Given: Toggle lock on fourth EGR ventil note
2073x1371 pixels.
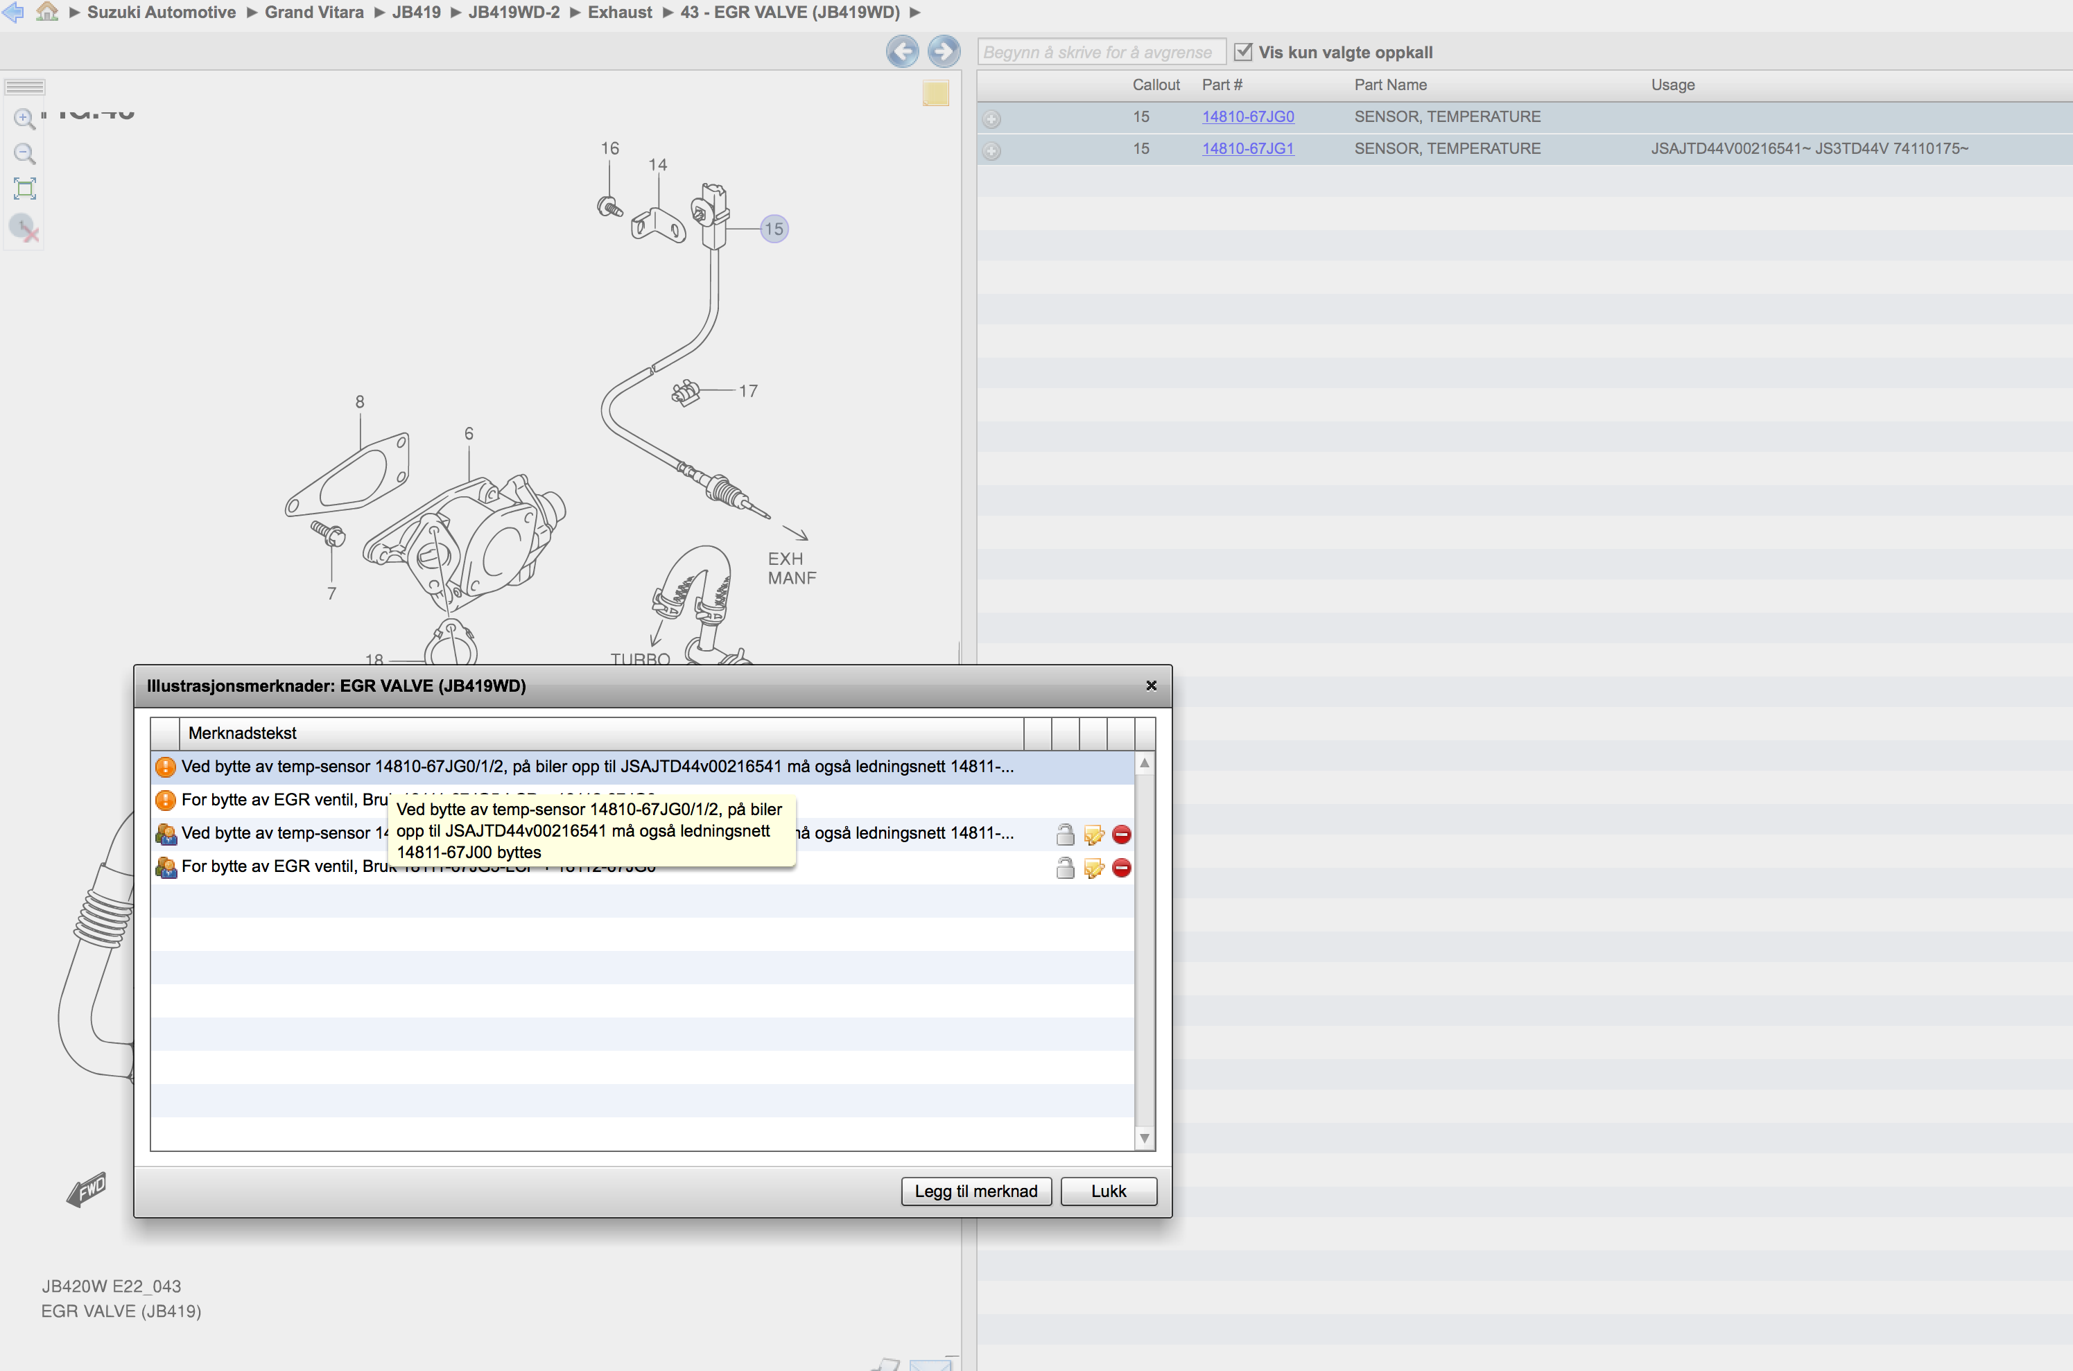Looking at the screenshot, I should tap(1064, 868).
